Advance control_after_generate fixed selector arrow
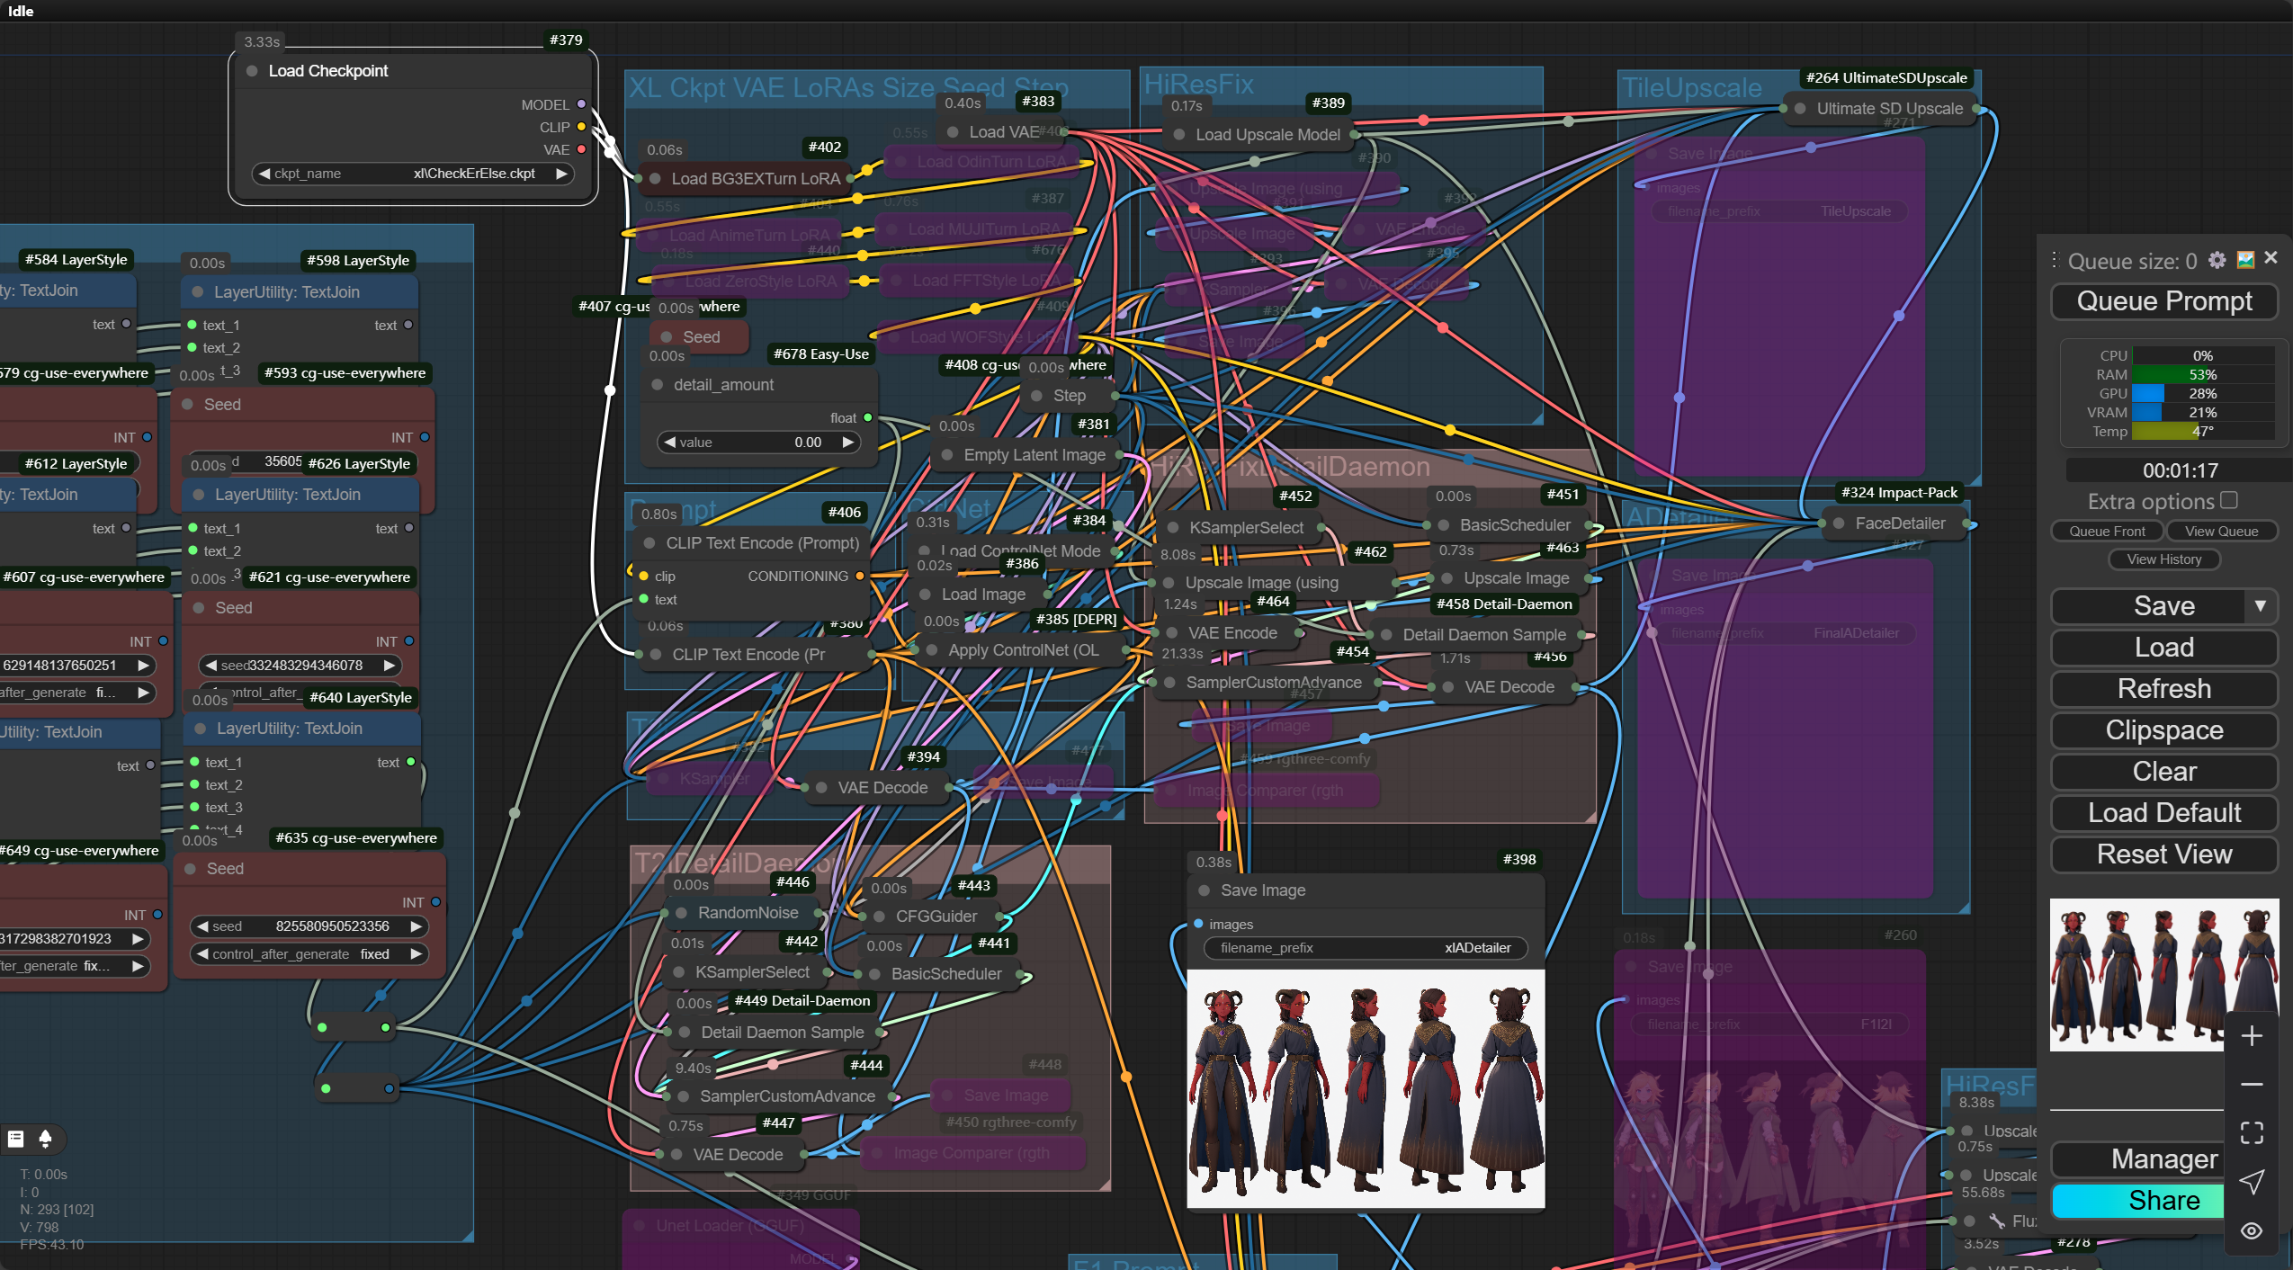The width and height of the screenshot is (2293, 1270). click(416, 954)
